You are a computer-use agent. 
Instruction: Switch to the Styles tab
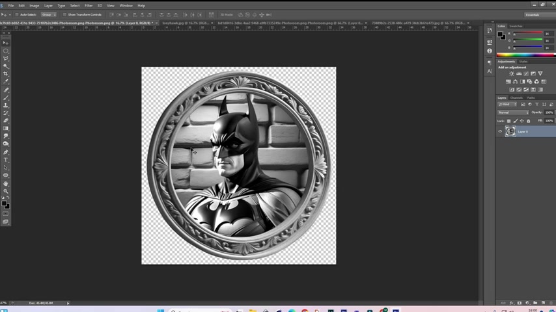pyautogui.click(x=523, y=62)
